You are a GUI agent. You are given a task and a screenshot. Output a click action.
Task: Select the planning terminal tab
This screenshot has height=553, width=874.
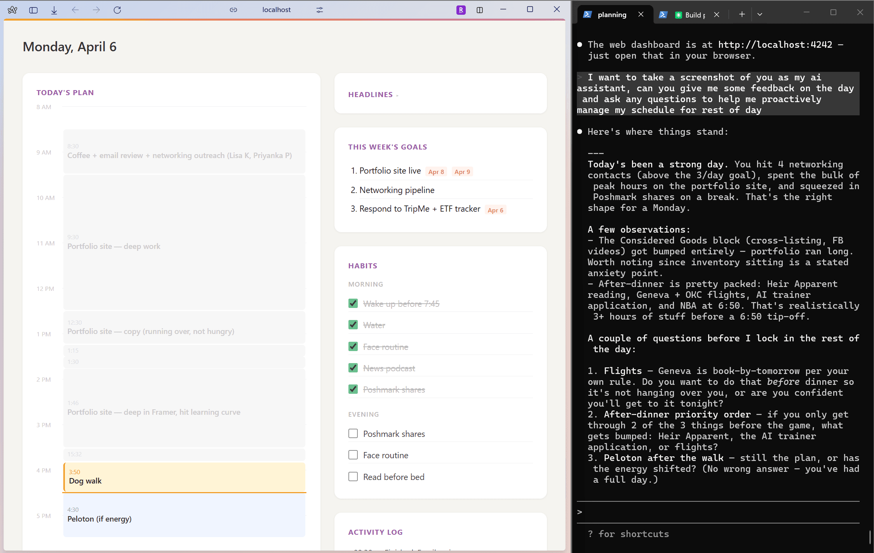611,15
